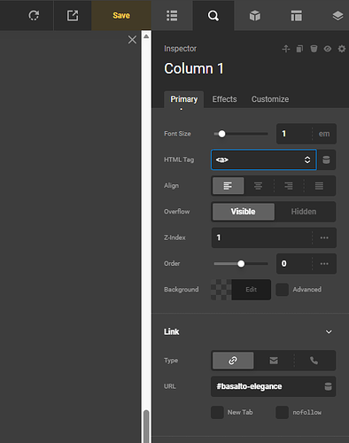Open Z-Index more options dots
Screen dimensions: 349x443
coord(324,237)
